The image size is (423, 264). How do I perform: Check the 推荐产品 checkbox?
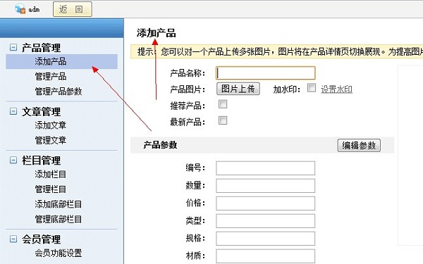[223, 104]
